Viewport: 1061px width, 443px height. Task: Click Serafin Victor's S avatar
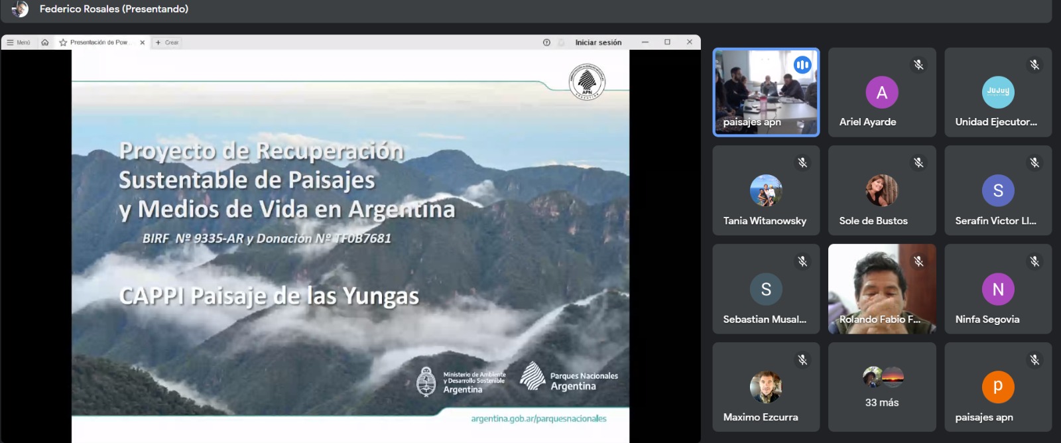click(x=998, y=191)
